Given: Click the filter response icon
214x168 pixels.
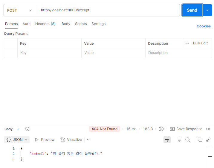Looking at the screenshot, I should pos(179,140).
